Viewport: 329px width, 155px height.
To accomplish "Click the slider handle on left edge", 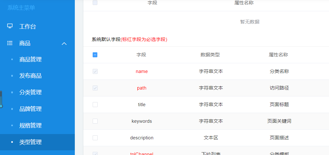I will 1,106.
